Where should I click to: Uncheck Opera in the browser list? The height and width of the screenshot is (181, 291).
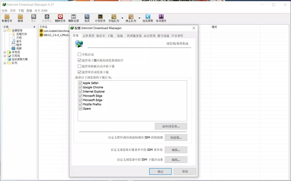(81, 108)
